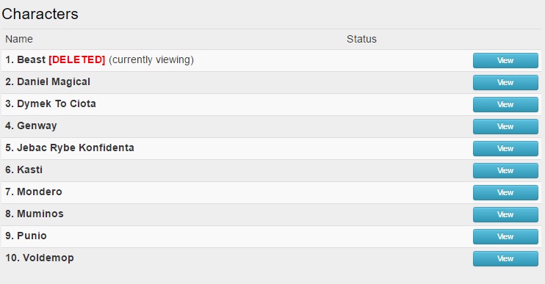
Task: Open Kasti character via View button
Action: [505, 170]
